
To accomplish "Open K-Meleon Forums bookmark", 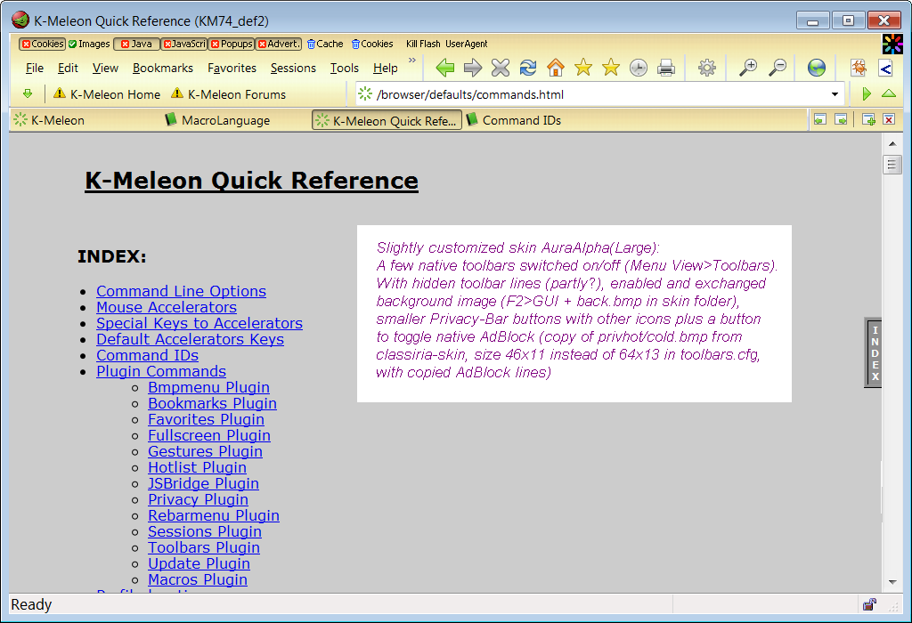I will [x=229, y=94].
